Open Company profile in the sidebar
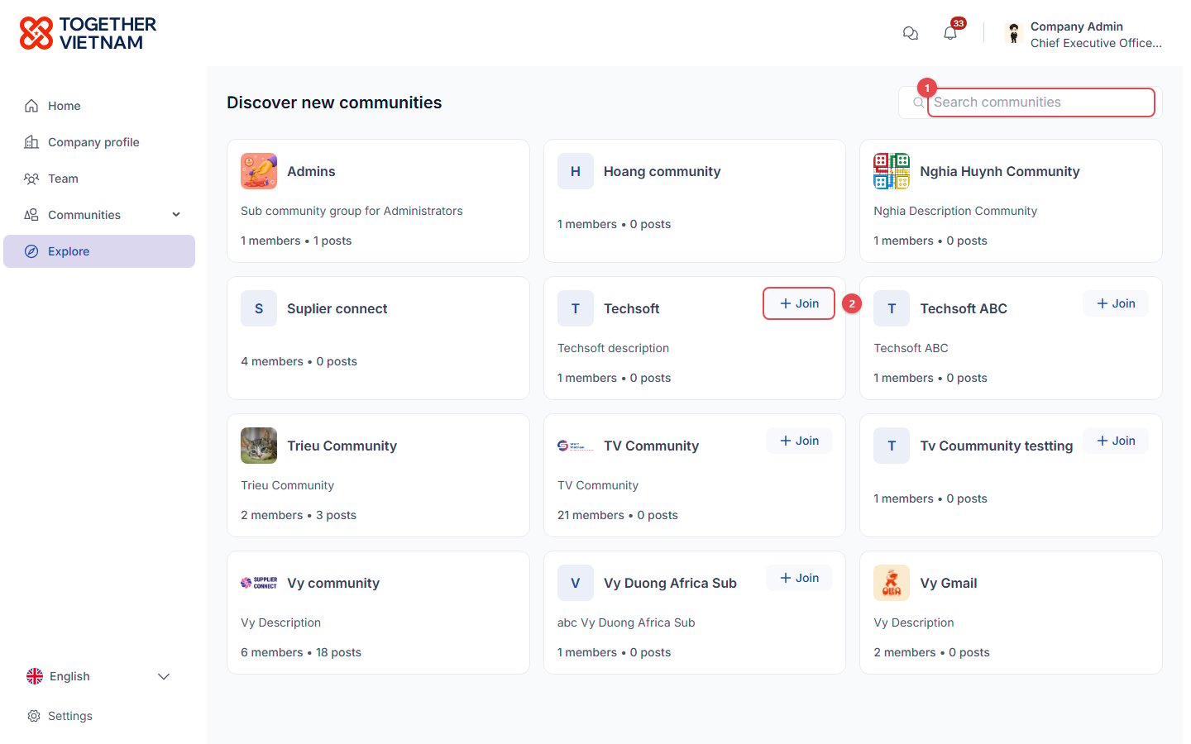This screenshot has width=1191, height=744. pyautogui.click(x=99, y=142)
